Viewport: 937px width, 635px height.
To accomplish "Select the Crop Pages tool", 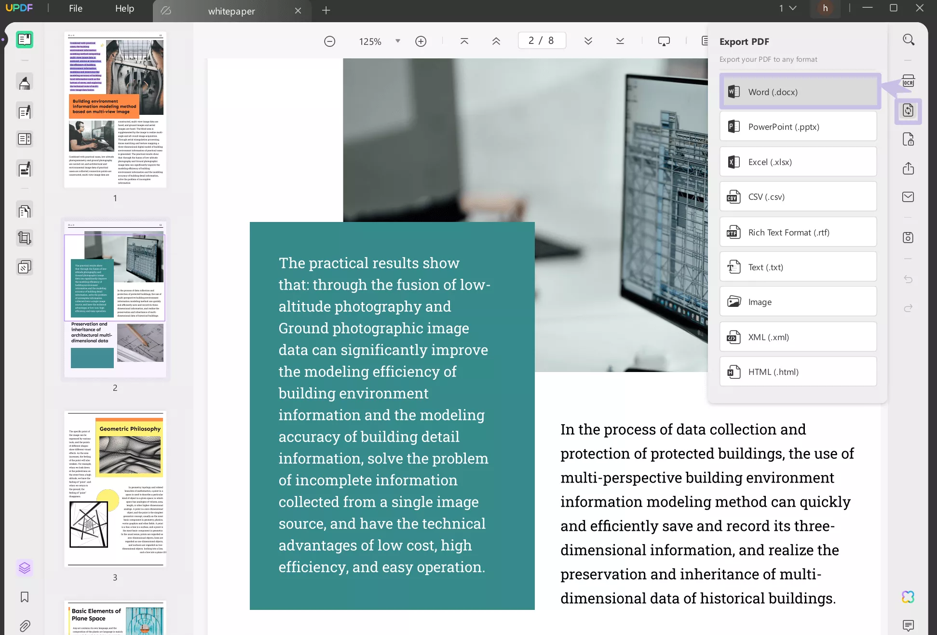I will (25, 238).
